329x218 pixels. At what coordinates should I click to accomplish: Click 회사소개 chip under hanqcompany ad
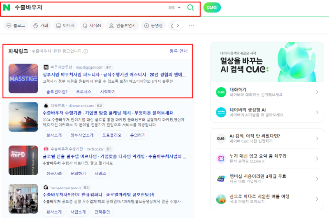click(54, 212)
